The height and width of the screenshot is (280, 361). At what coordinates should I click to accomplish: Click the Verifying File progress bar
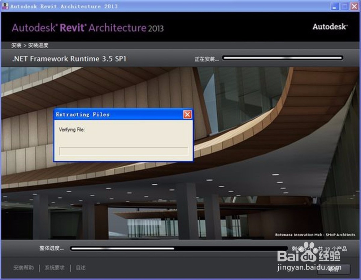coord(124,151)
